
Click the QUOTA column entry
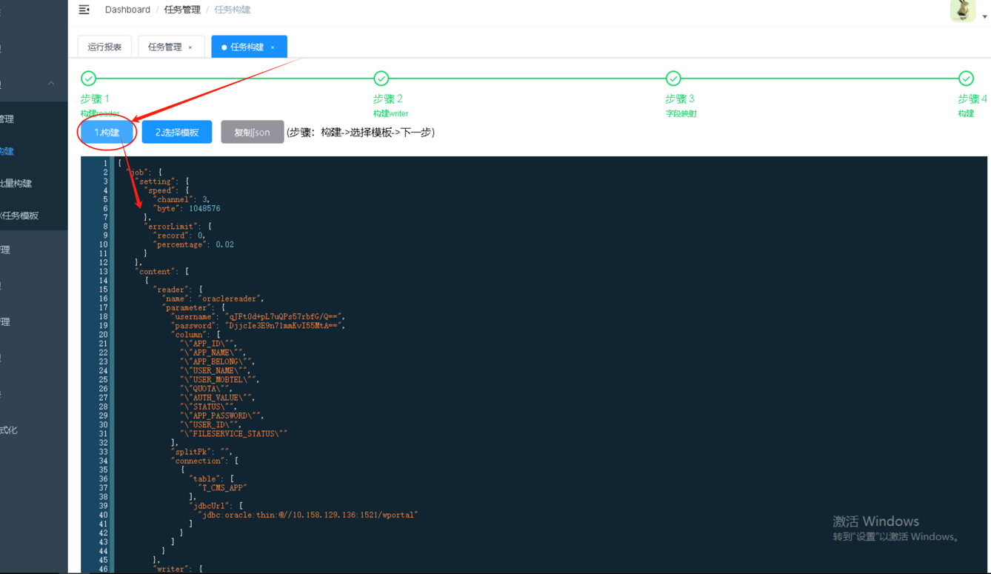tap(206, 388)
